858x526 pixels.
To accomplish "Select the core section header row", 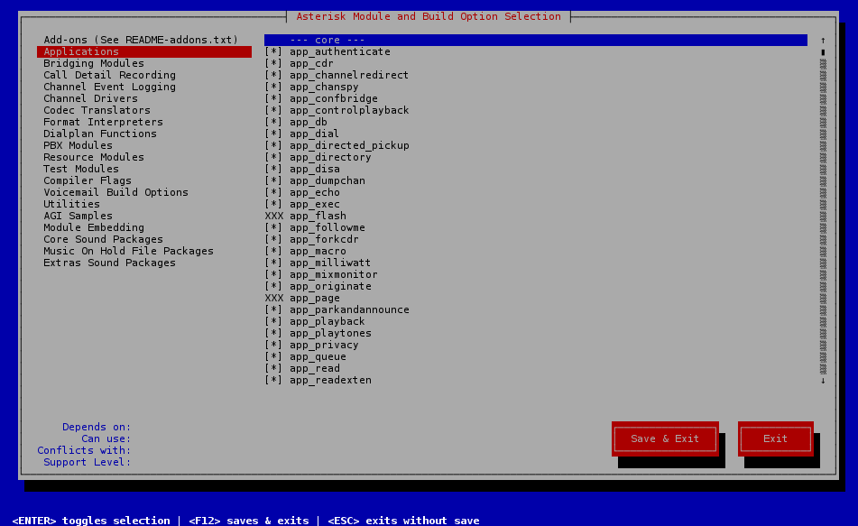I will (535, 40).
